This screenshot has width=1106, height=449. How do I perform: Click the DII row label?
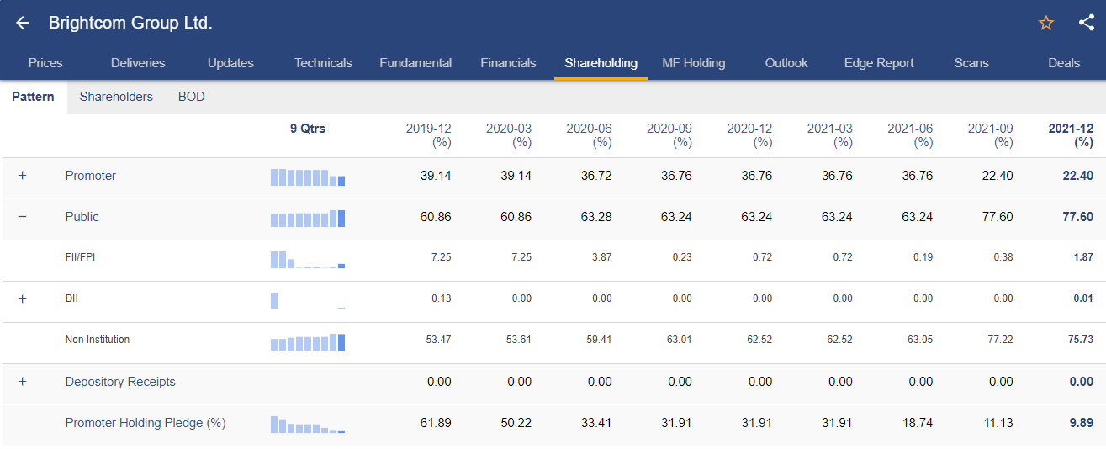pyautogui.click(x=71, y=298)
